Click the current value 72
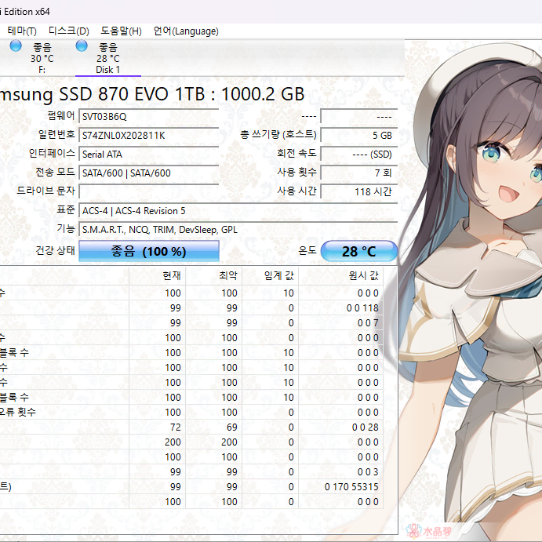The width and height of the screenshot is (542, 542). 175,427
